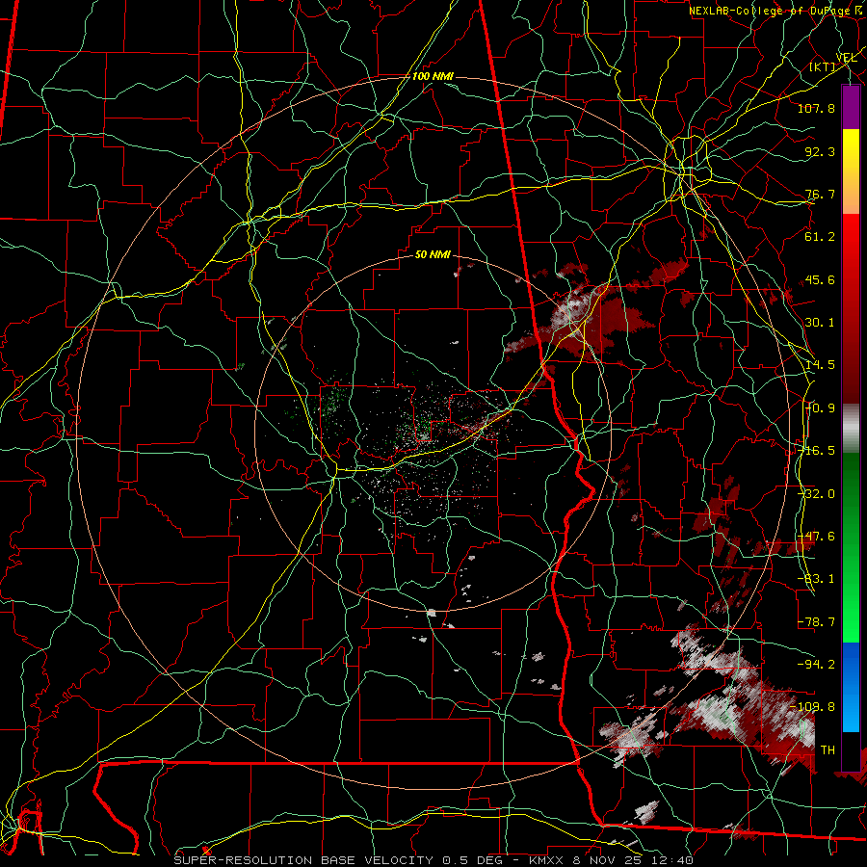The height and width of the screenshot is (867, 867).
Task: Click the -32.0 velocity scale value
Action: [816, 494]
